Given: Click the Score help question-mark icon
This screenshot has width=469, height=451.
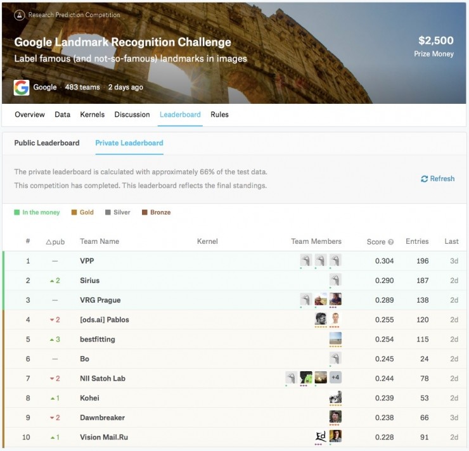Looking at the screenshot, I should click(390, 242).
